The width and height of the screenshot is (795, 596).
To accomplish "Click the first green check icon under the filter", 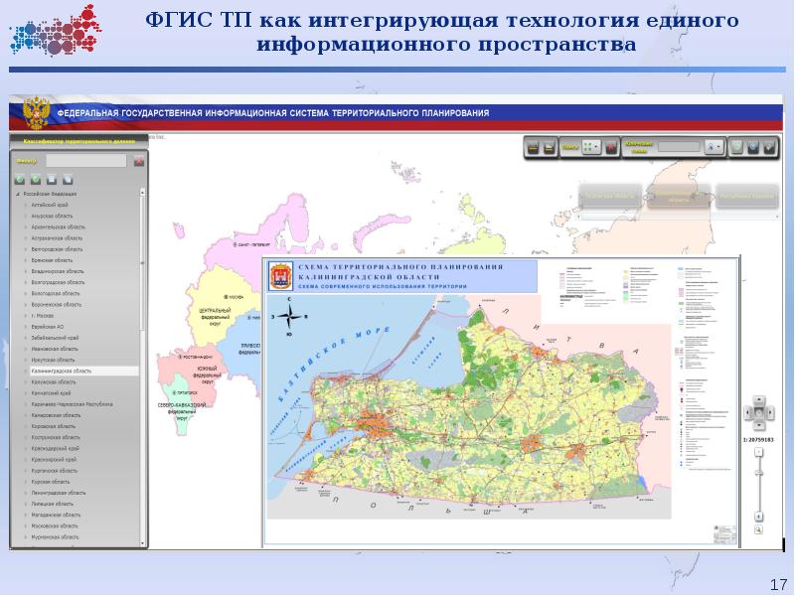I will tap(20, 179).
